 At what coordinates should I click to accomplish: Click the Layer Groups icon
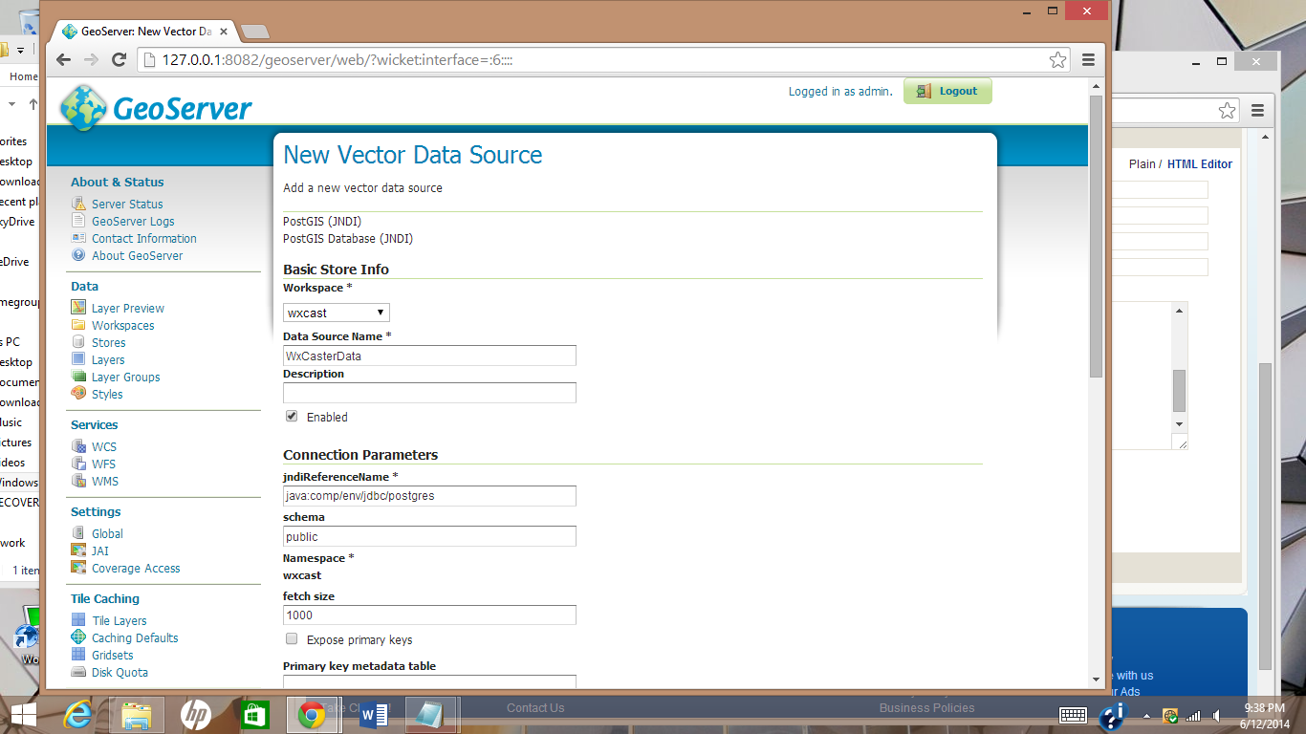point(78,377)
